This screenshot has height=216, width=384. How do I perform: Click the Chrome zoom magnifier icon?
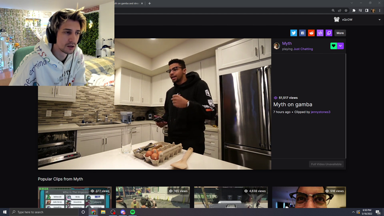coord(333,11)
